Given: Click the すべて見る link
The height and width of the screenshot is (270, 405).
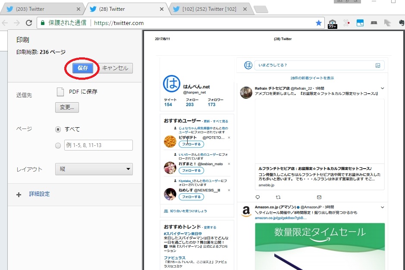Looking at the screenshot, I should [220, 121].
